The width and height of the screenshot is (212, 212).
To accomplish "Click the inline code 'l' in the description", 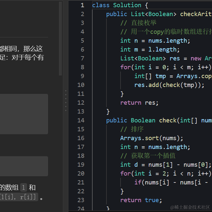I will tap(24, 188).
